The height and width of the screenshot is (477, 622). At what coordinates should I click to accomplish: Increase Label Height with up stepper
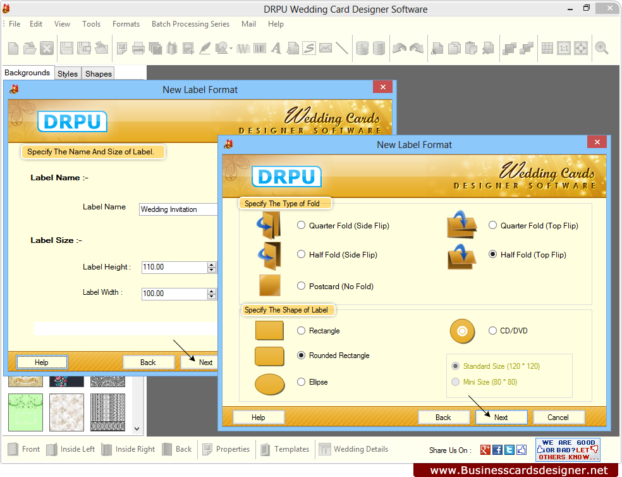coord(211,264)
